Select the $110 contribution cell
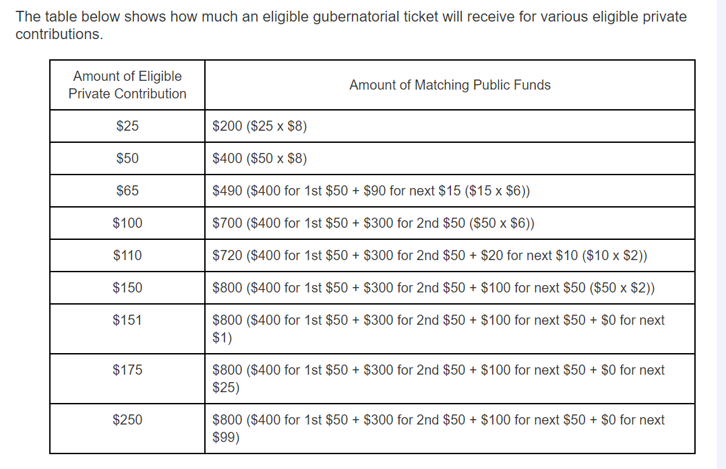The width and height of the screenshot is (726, 469). (127, 255)
